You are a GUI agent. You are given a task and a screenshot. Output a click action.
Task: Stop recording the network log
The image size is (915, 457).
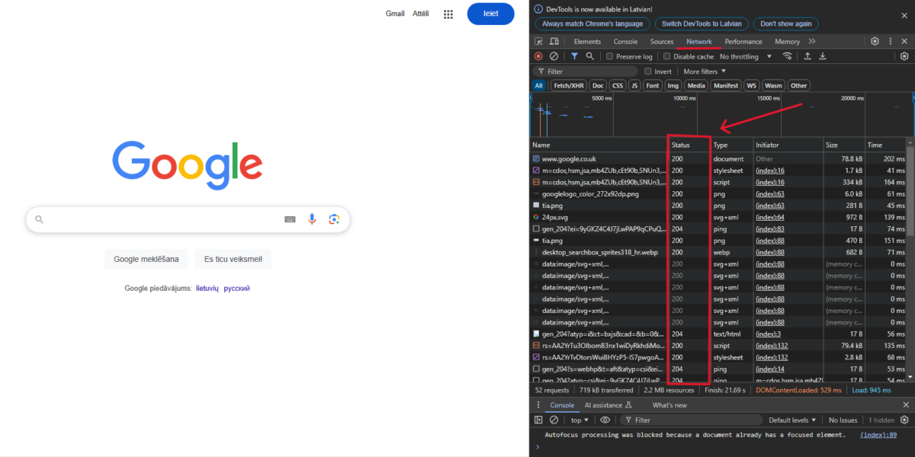pos(538,56)
